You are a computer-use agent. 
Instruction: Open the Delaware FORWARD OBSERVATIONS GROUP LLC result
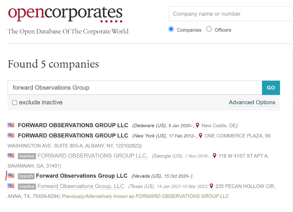coord(73,125)
